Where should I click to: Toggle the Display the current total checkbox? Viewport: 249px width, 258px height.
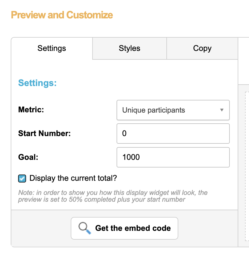[x=22, y=179]
